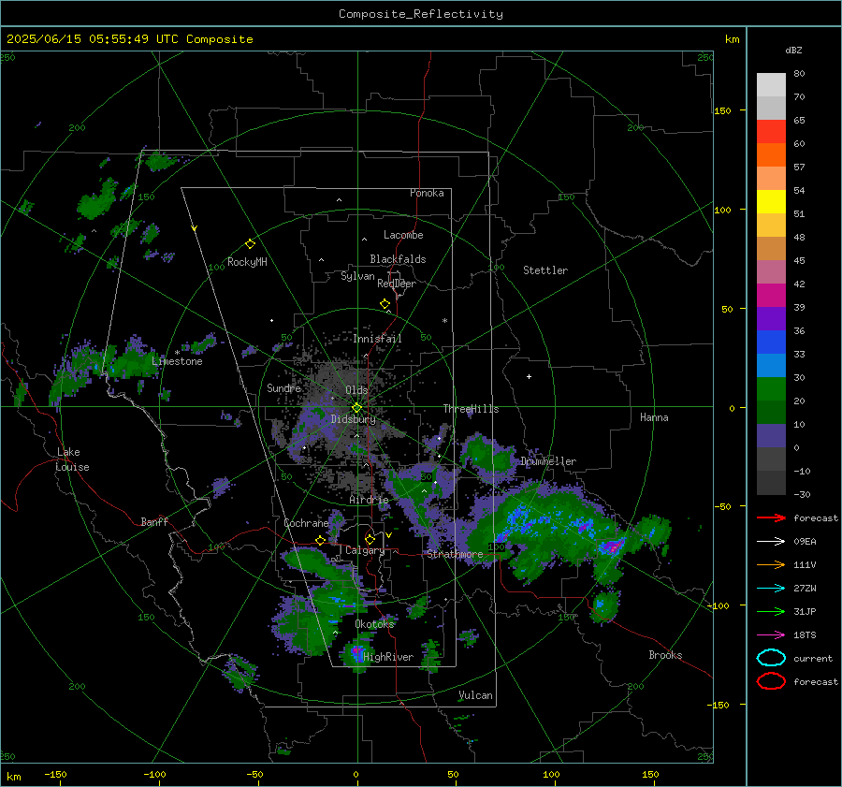Click the yellow diamond marker near RockyMH
The width and height of the screenshot is (842, 787).
coord(250,244)
